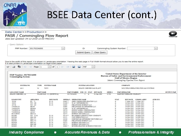Viewport: 181px width, 136px height.
Task: Follow the Data Center breadcrumb link
Action: [x=14, y=32]
